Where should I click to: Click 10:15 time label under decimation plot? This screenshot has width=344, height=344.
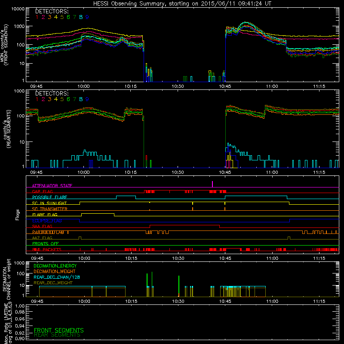click(x=131, y=301)
